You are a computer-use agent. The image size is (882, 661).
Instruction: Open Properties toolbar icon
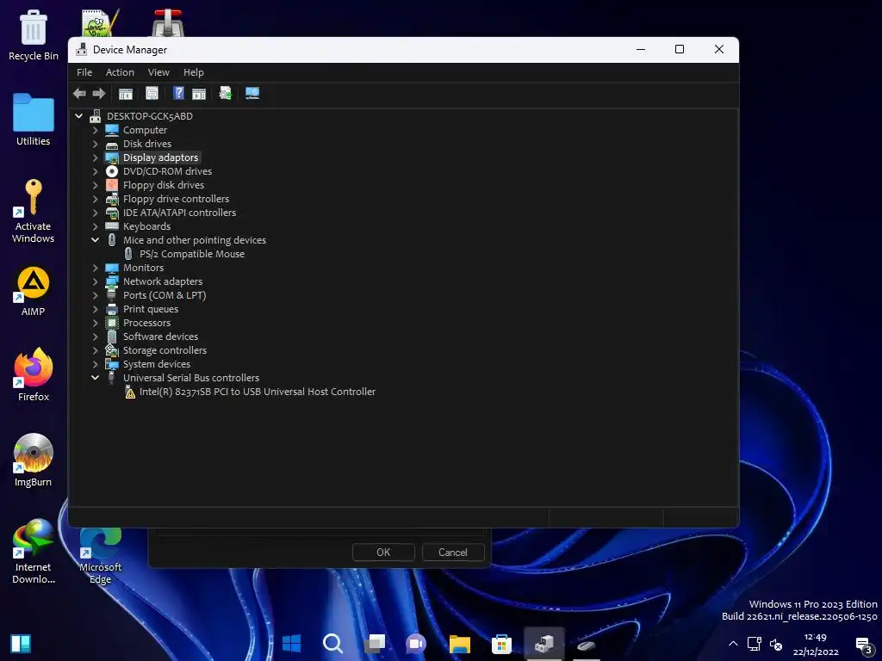pos(152,93)
